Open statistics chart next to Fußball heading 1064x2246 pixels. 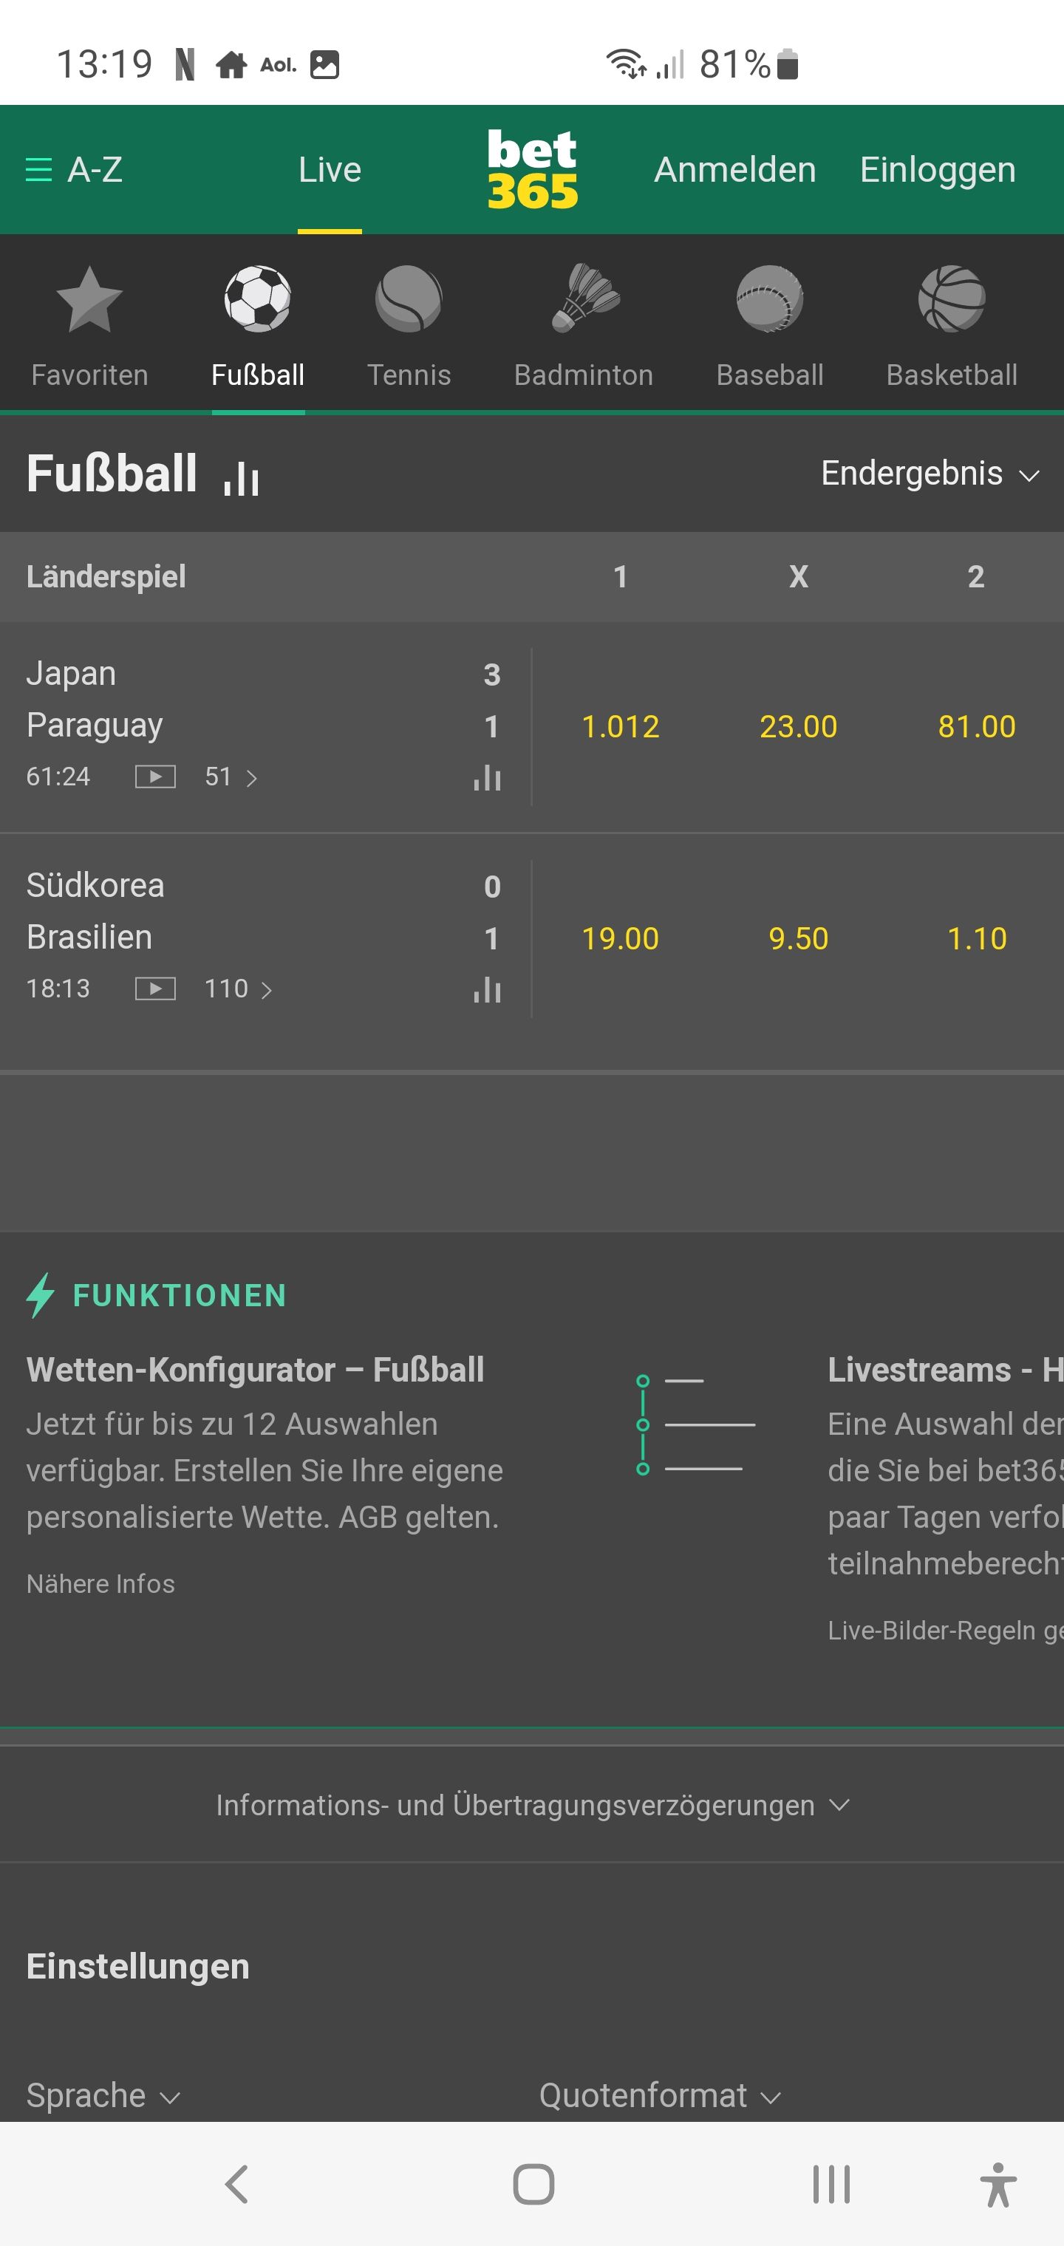tap(242, 478)
